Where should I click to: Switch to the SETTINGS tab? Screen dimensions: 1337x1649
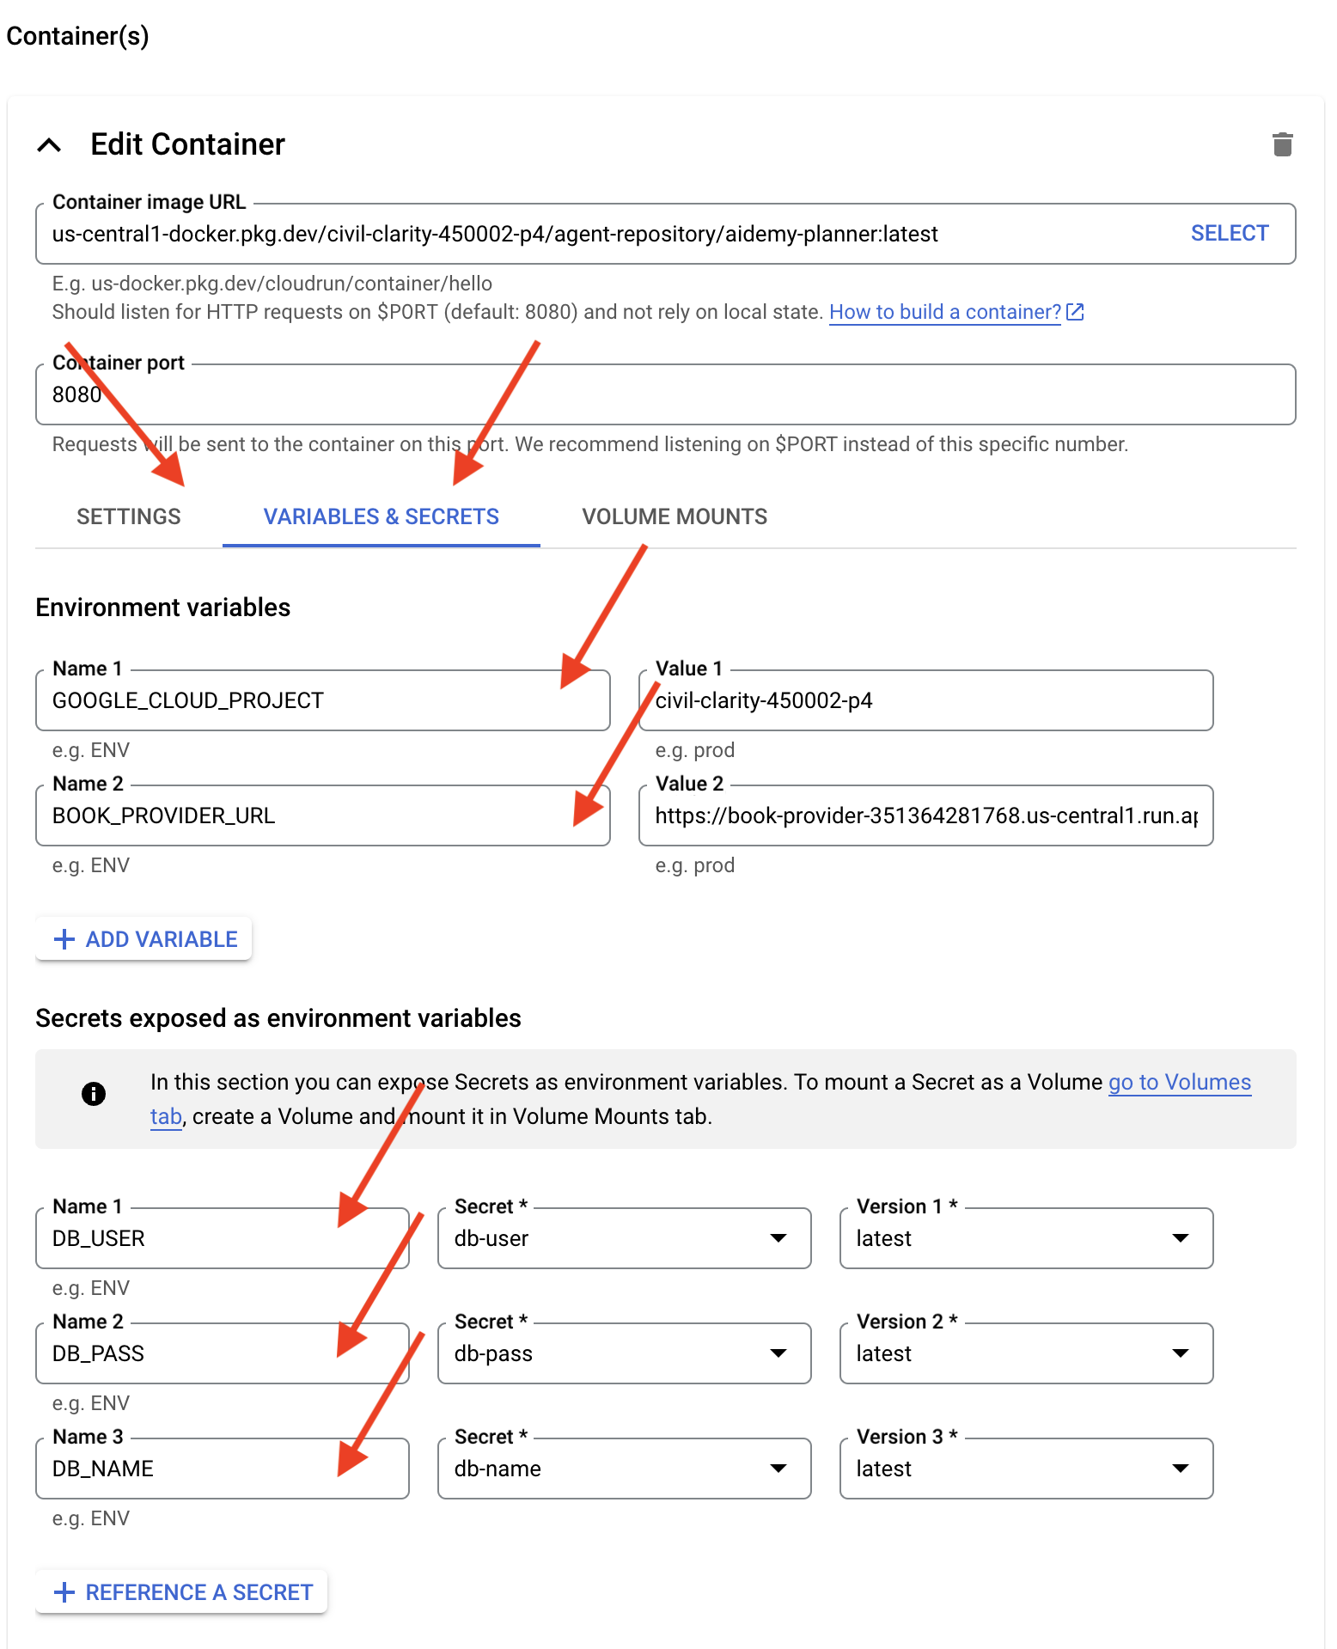(129, 516)
